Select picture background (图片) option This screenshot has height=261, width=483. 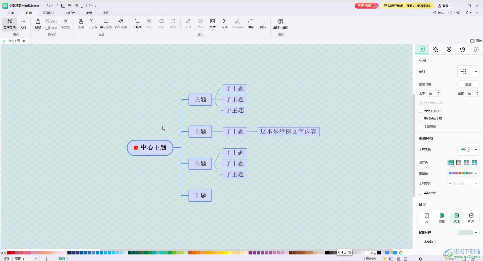pos(471,218)
